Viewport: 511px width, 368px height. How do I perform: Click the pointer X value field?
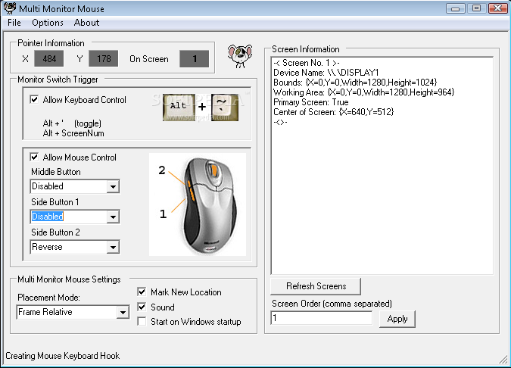pos(49,58)
